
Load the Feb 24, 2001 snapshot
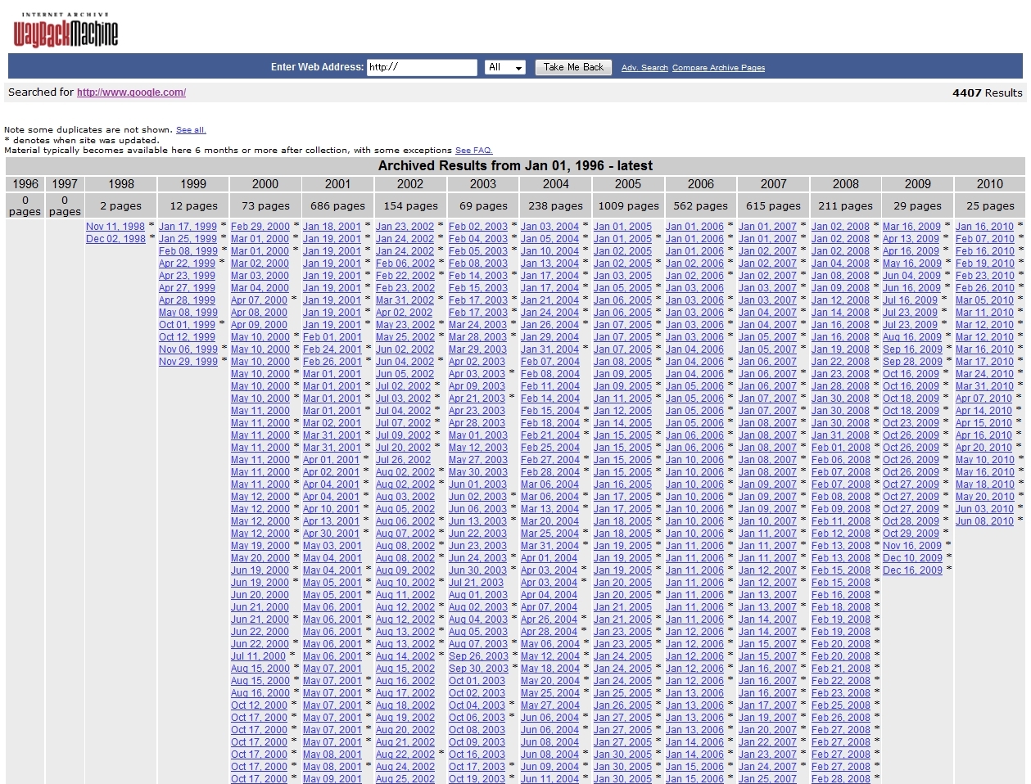(332, 349)
